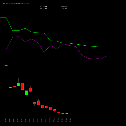Image resolution: width=126 pixels, height=126 pixels.
Task: Click the small green dash candle for 11 May
Action: click(x=6, y=66)
